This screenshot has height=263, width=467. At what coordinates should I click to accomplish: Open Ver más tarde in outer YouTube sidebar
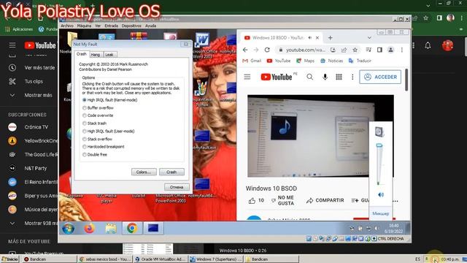click(x=32, y=68)
